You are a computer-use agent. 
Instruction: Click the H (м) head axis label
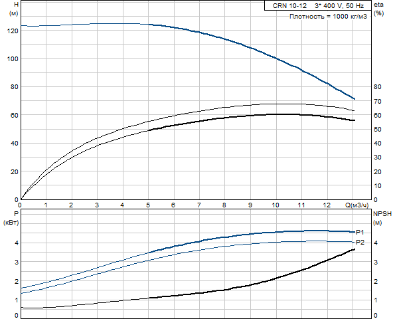14,9
